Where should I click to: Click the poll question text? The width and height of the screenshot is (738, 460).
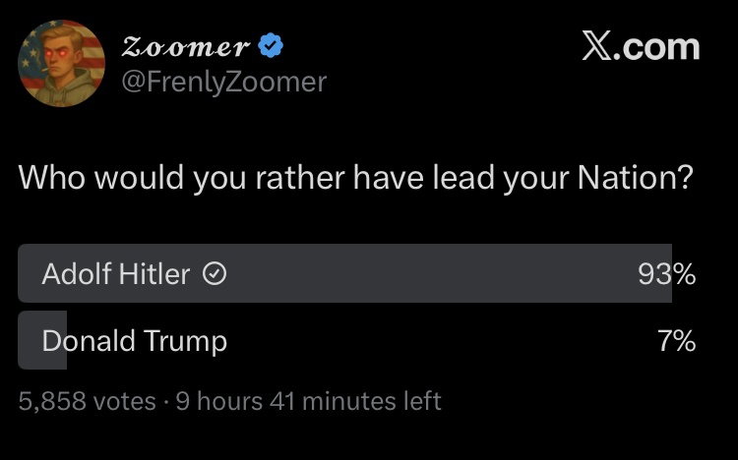tap(356, 178)
